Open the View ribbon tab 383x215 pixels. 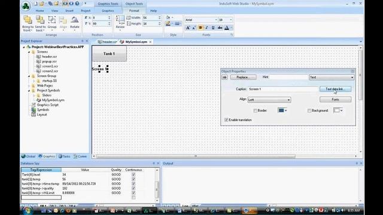pos(54,11)
